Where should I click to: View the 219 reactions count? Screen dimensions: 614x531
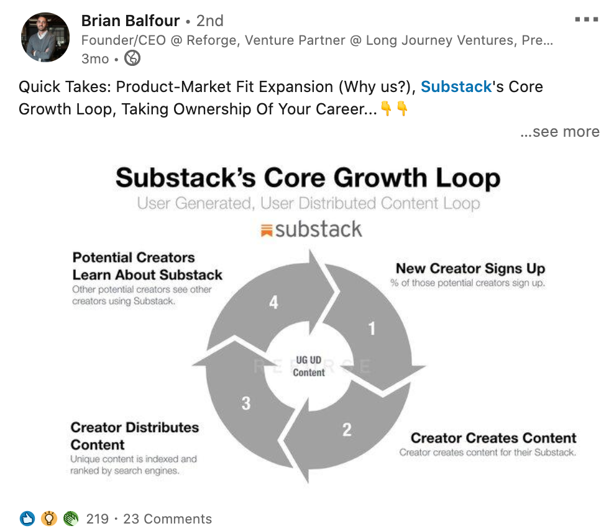(97, 519)
